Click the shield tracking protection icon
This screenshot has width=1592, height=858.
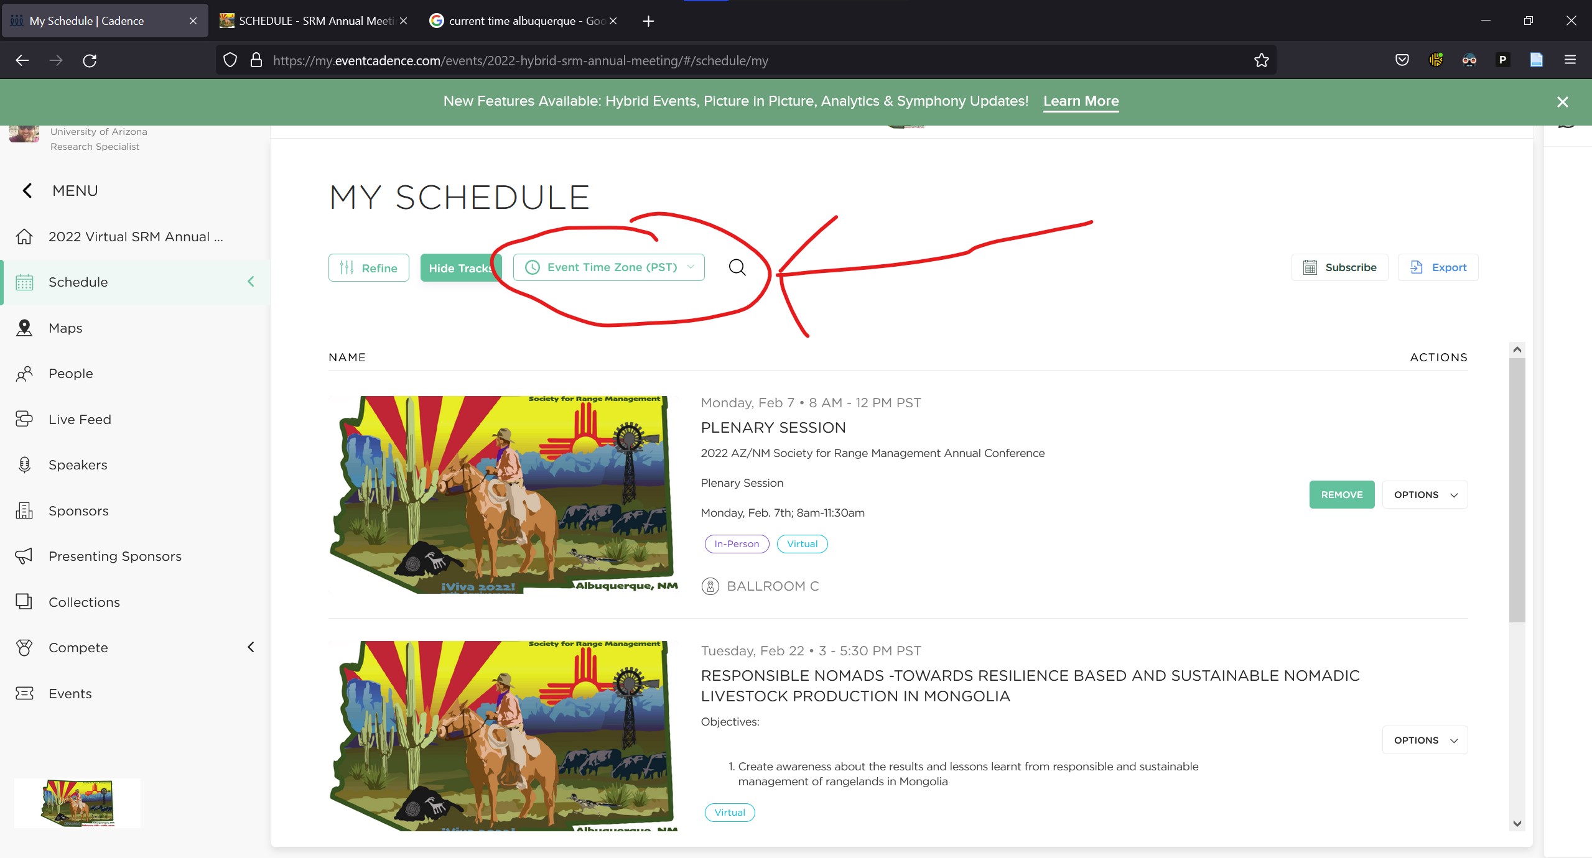pyautogui.click(x=230, y=60)
